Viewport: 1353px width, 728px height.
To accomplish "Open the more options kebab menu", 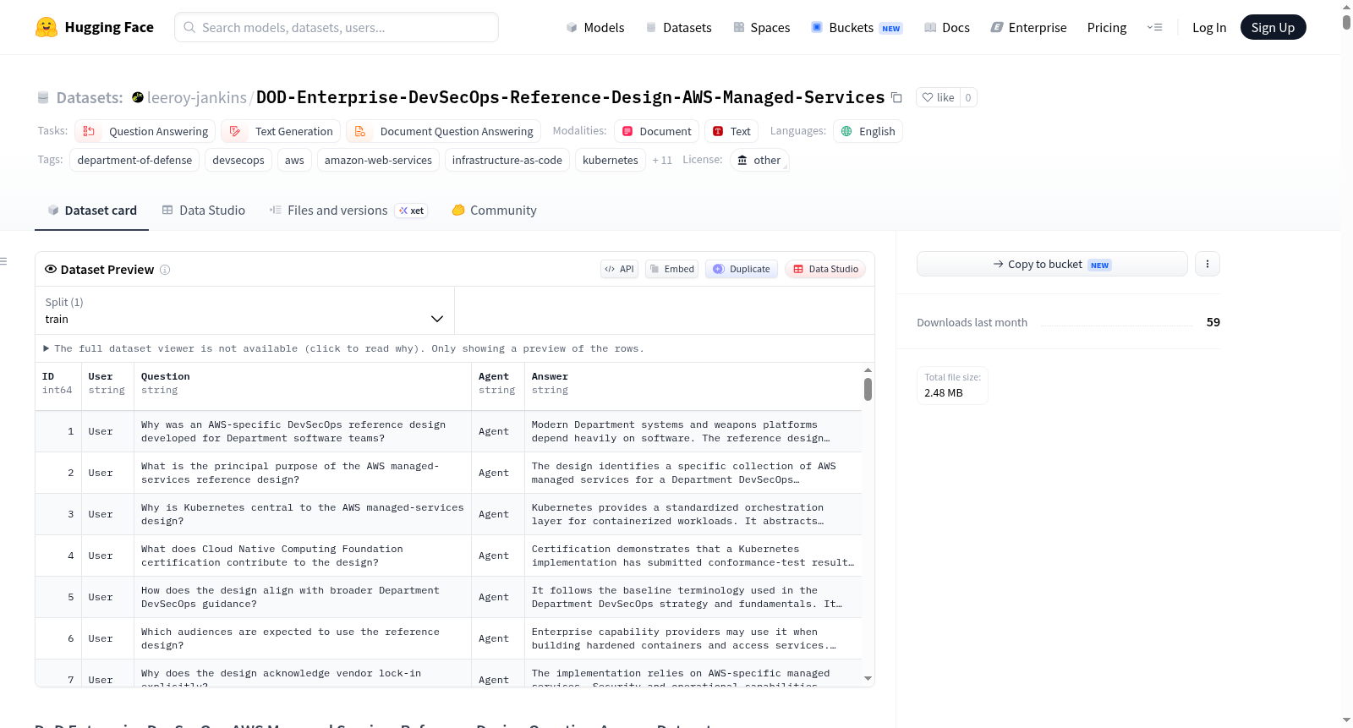I will tap(1208, 264).
